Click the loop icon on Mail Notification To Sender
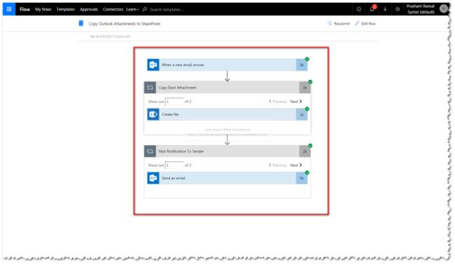 tap(150, 151)
